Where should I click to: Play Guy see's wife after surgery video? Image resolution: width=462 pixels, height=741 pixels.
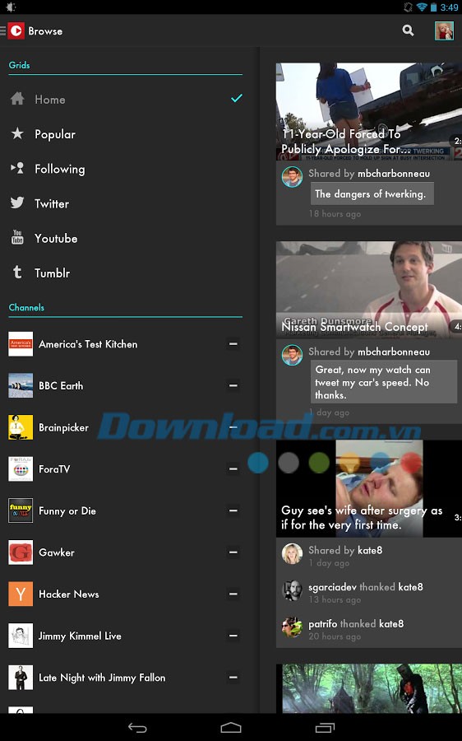tap(369, 488)
